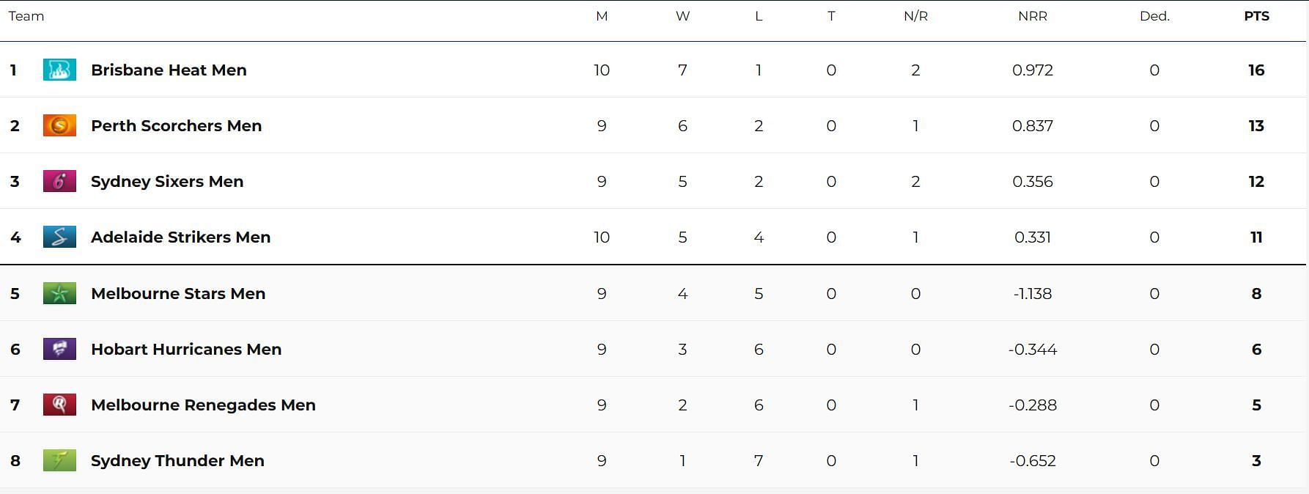Click the Ded. column header
1309x494 pixels.
pyautogui.click(x=1154, y=16)
